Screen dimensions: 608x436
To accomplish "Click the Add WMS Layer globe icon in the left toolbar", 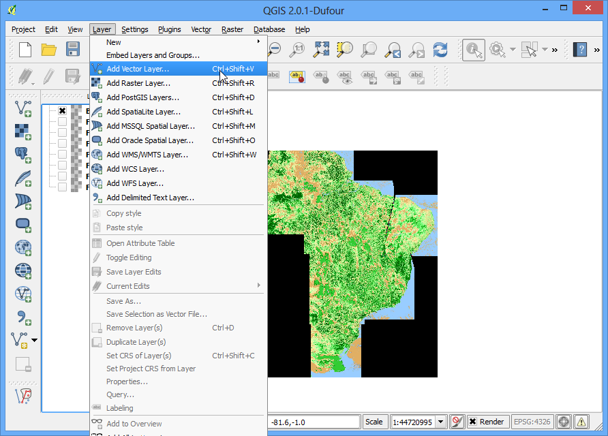I will pos(23,248).
